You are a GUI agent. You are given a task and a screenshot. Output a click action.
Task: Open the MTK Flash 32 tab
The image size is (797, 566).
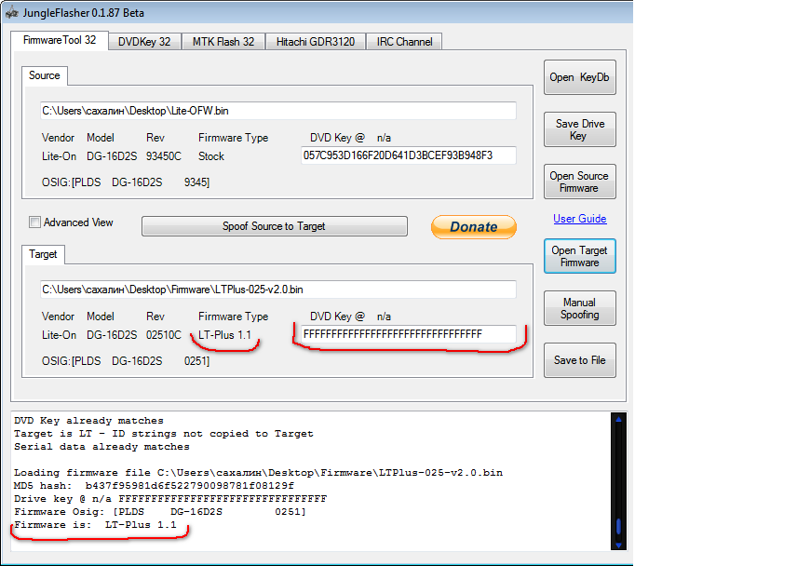223,42
